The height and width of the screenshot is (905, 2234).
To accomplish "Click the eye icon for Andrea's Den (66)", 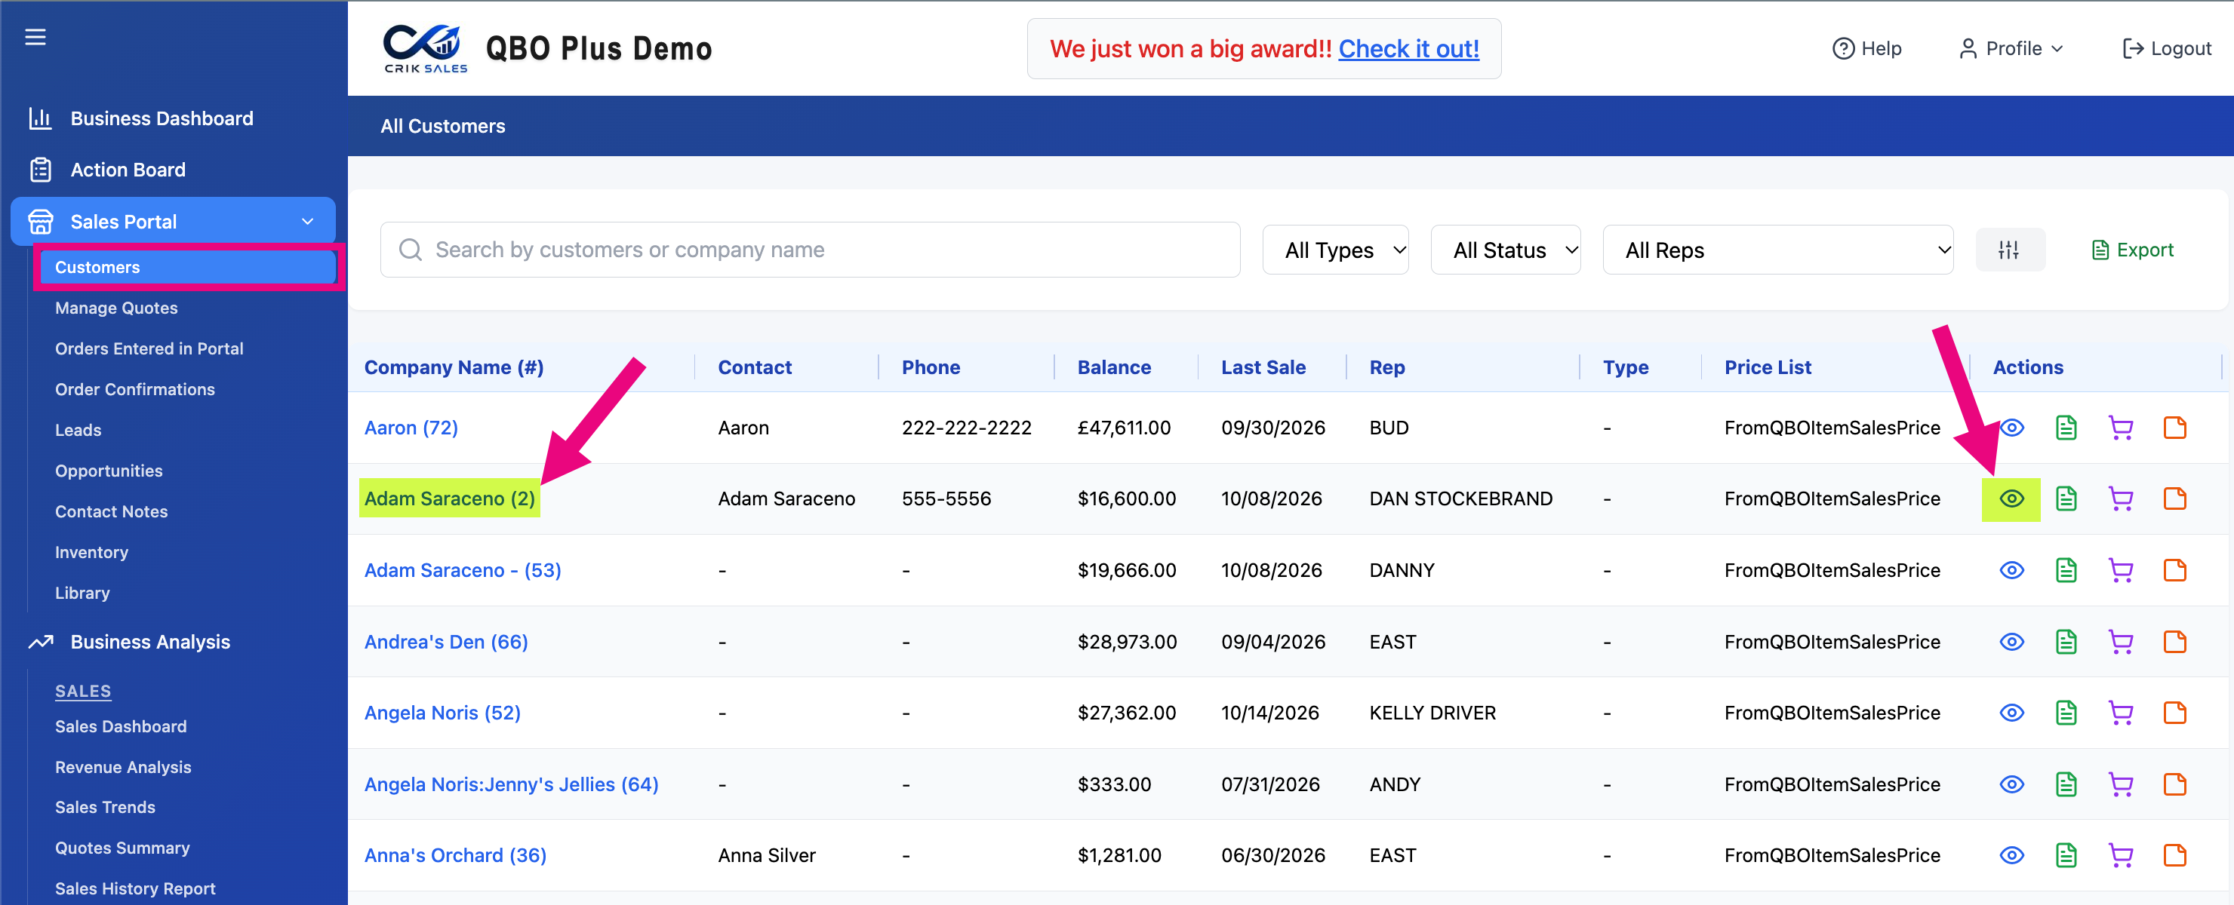I will (x=2012, y=643).
